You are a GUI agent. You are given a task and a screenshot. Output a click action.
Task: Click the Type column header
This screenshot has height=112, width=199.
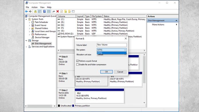click(x=87, y=16)
